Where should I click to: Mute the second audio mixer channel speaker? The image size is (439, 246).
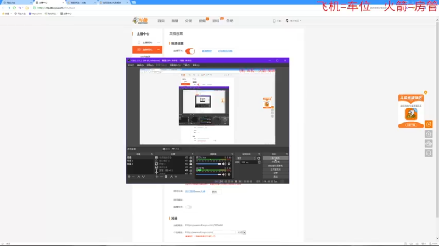click(224, 174)
